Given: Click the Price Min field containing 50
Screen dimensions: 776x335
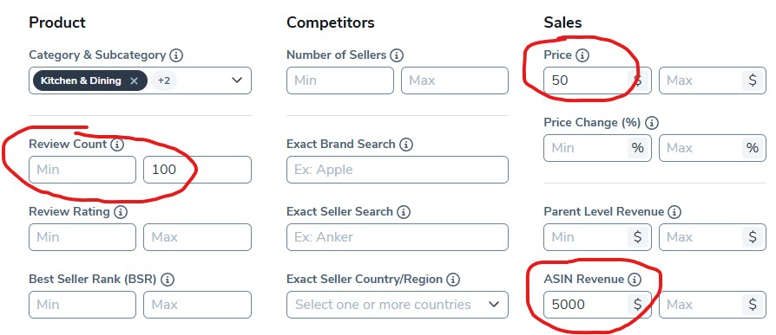Looking at the screenshot, I should (597, 81).
